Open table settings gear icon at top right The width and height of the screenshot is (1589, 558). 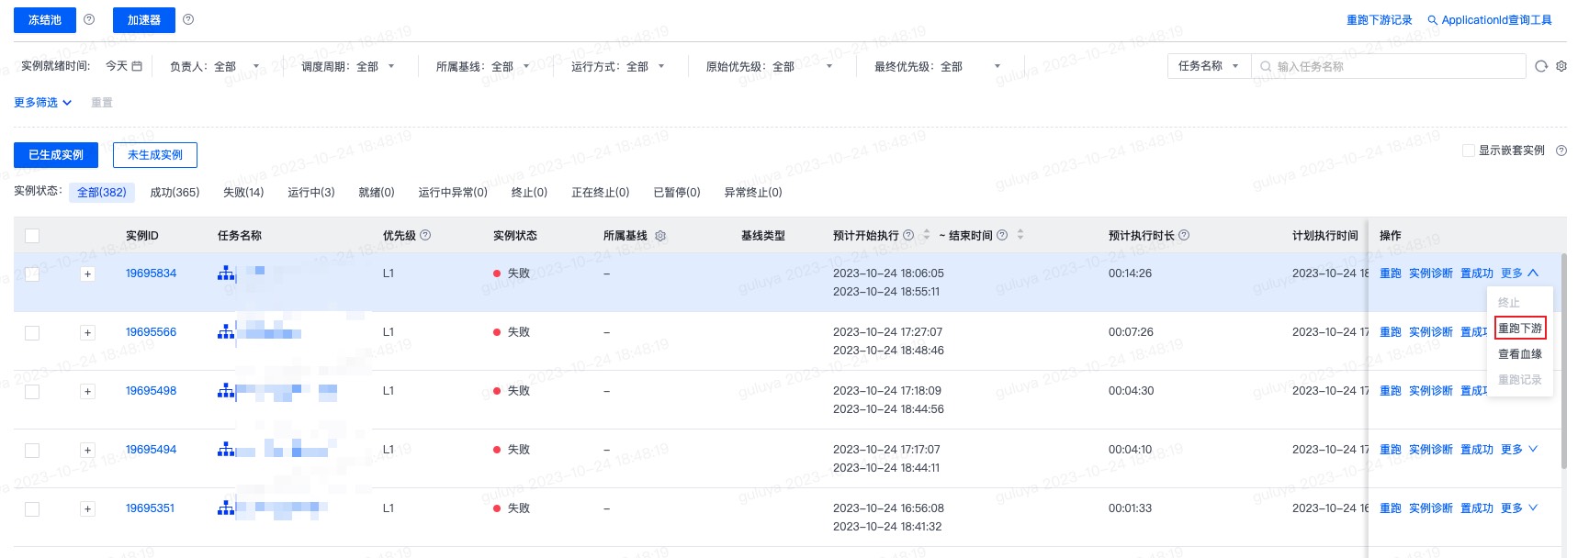click(1561, 66)
